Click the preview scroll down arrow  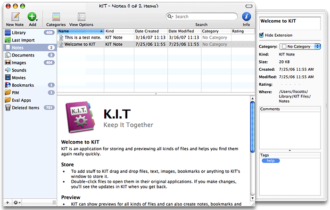[x=253, y=198]
